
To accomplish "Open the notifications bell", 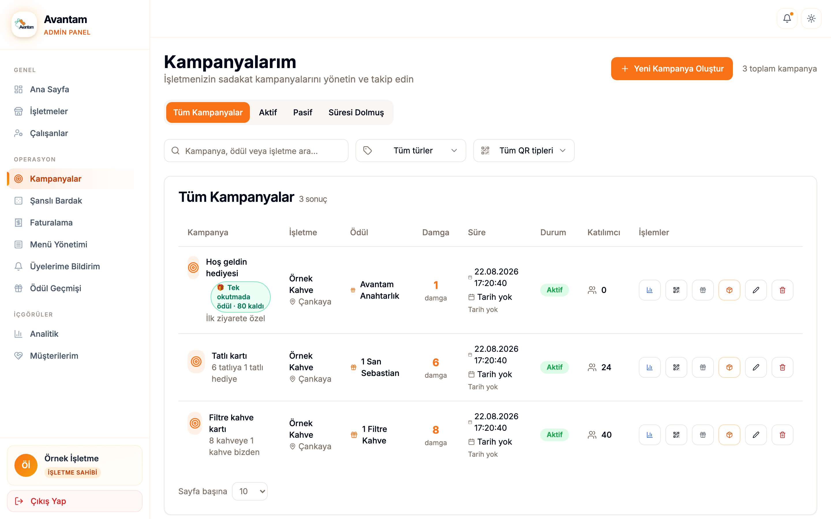I will tap(787, 18).
